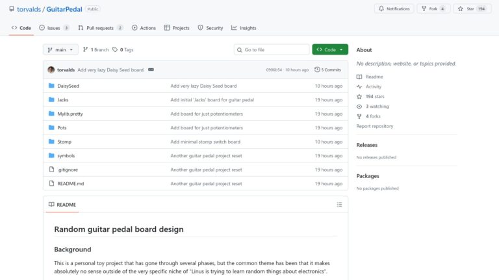Open the Security tab
The height and width of the screenshot is (280, 499).
211,28
